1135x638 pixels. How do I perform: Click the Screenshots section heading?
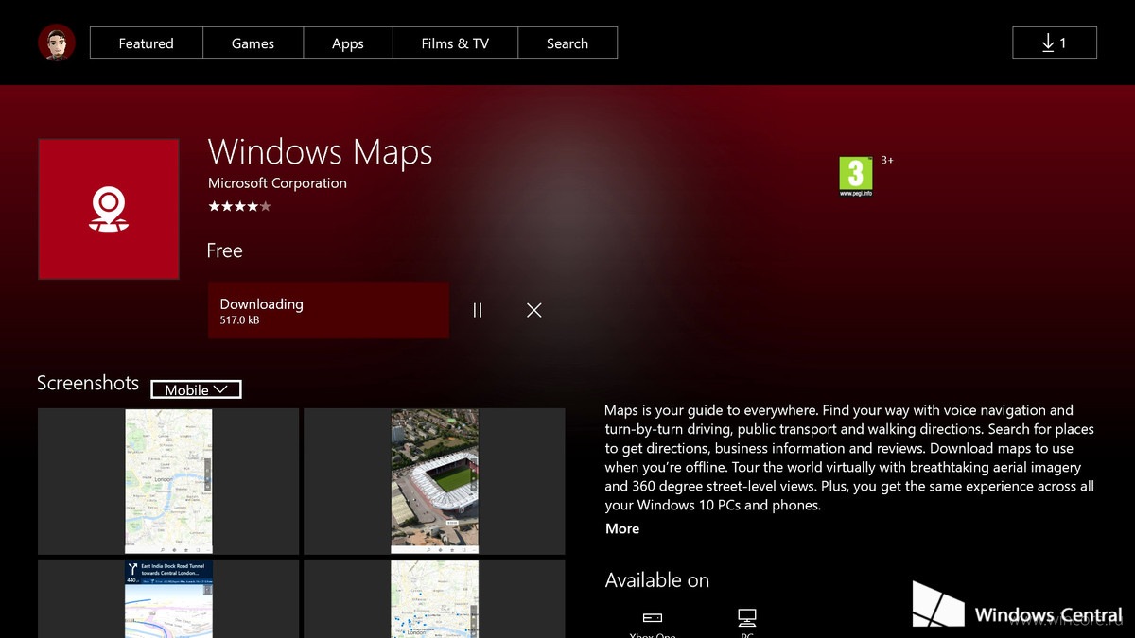click(x=88, y=383)
